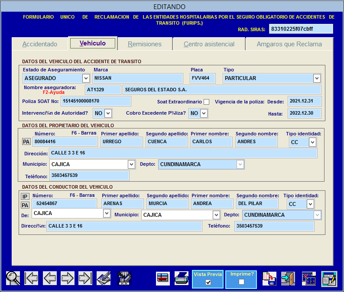The height and width of the screenshot is (292, 344).
Task: Expand the driver's Tipo identidad dropdown
Action: click(310, 204)
